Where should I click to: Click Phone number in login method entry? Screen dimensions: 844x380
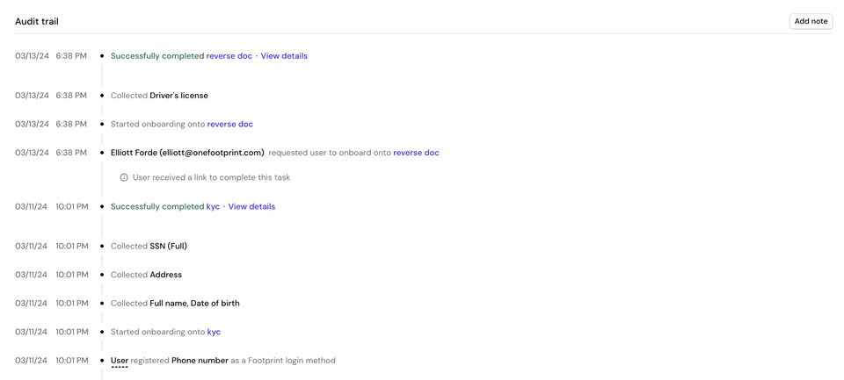click(200, 361)
